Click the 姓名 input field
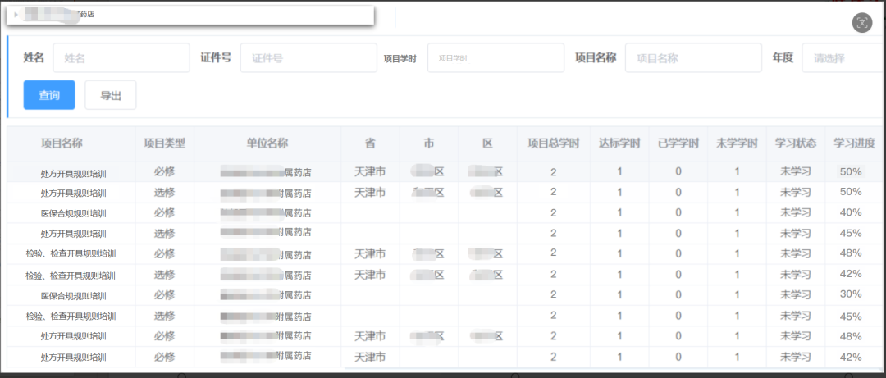This screenshot has height=378, width=886. (121, 57)
